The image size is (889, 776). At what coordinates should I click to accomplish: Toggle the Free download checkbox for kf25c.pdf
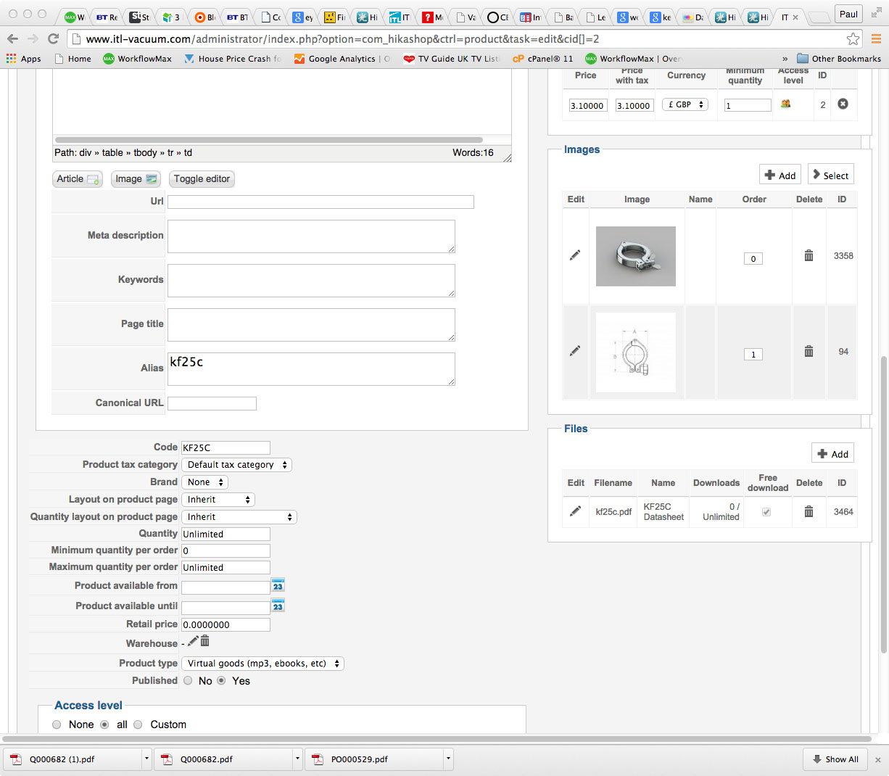point(766,512)
